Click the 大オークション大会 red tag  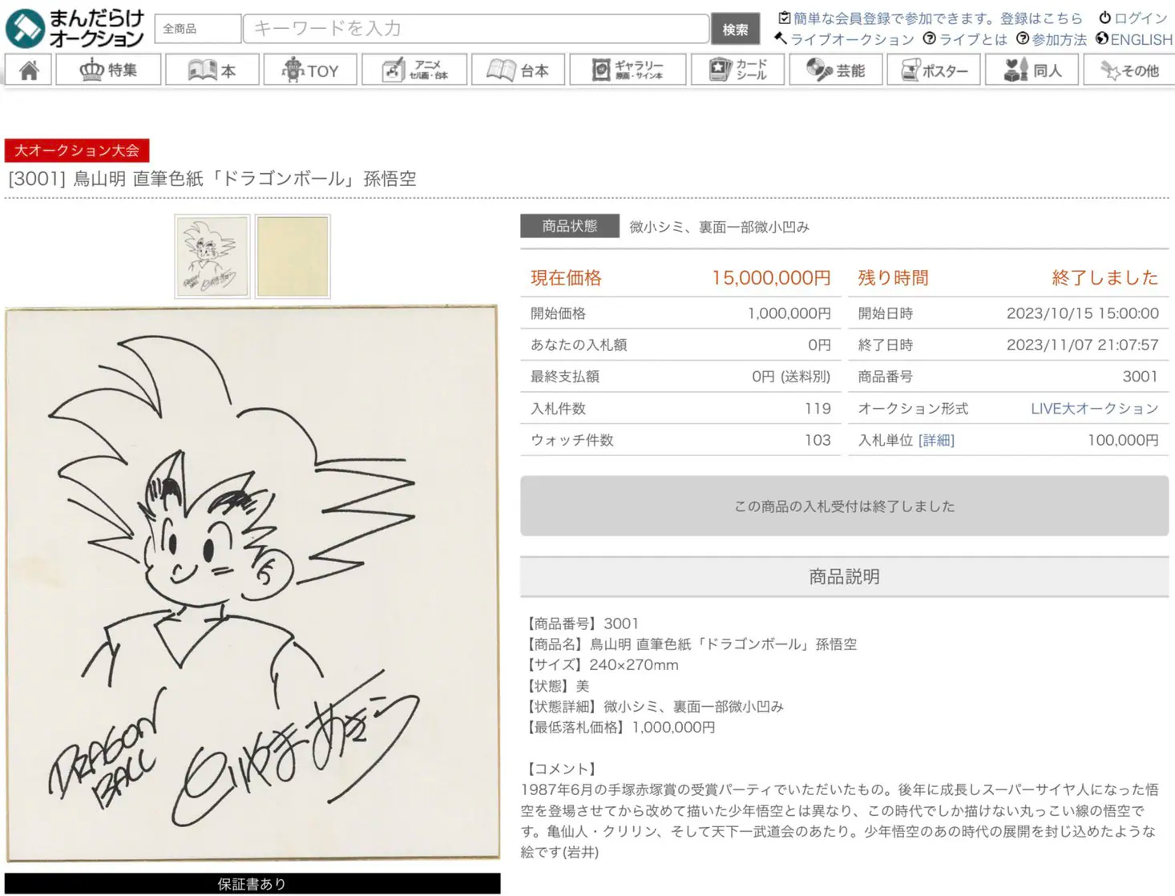[x=77, y=150]
